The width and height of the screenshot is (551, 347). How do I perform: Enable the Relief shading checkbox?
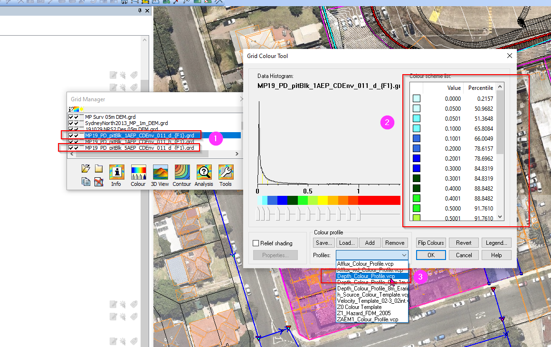(256, 243)
